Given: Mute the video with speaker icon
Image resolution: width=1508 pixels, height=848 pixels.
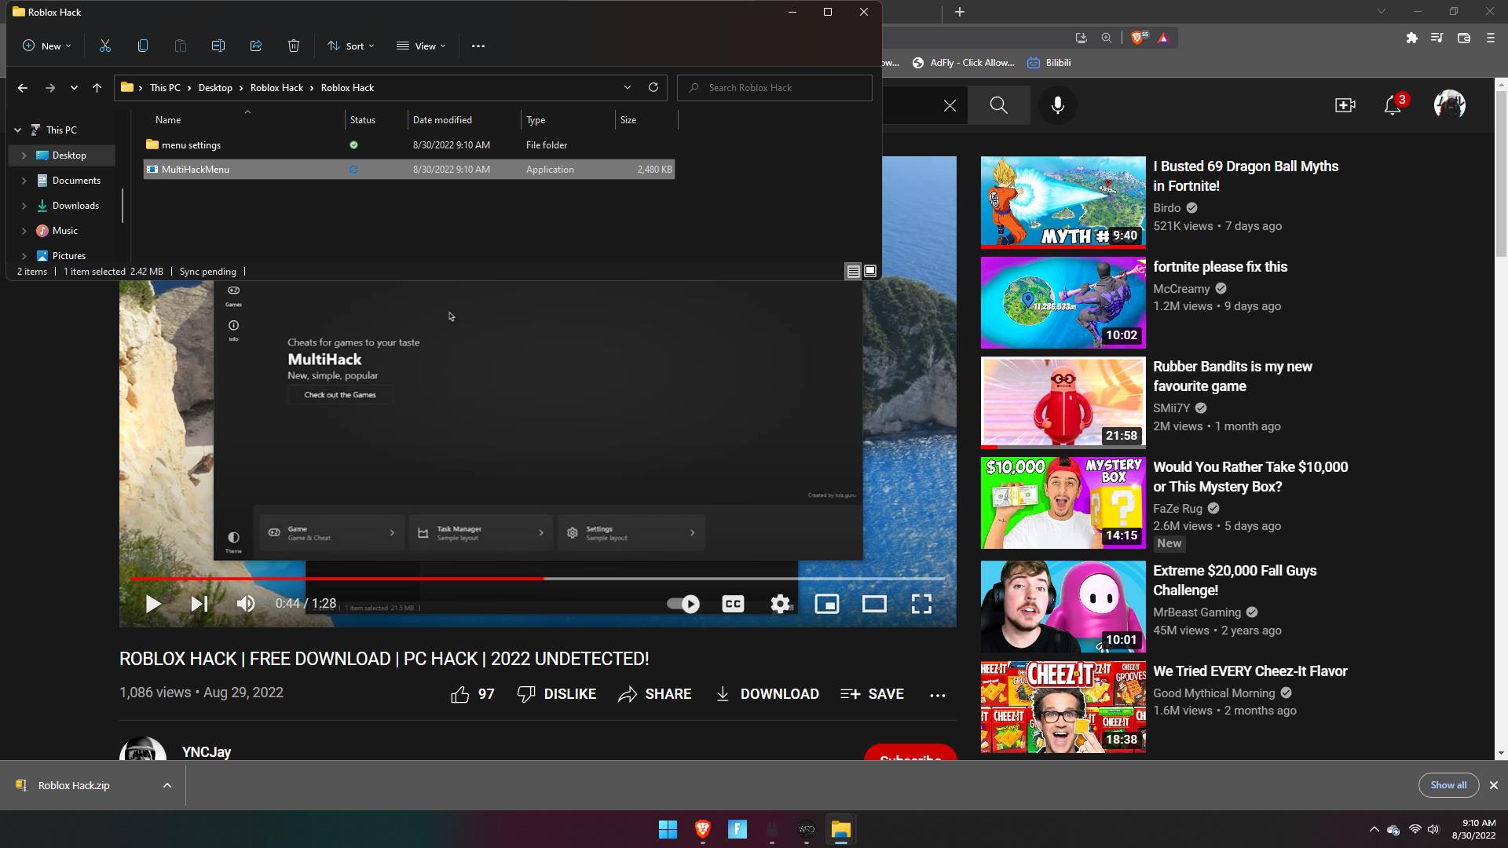Looking at the screenshot, I should click(x=246, y=604).
